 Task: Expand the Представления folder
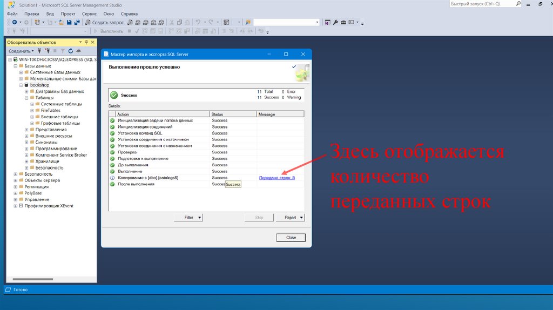click(x=26, y=130)
